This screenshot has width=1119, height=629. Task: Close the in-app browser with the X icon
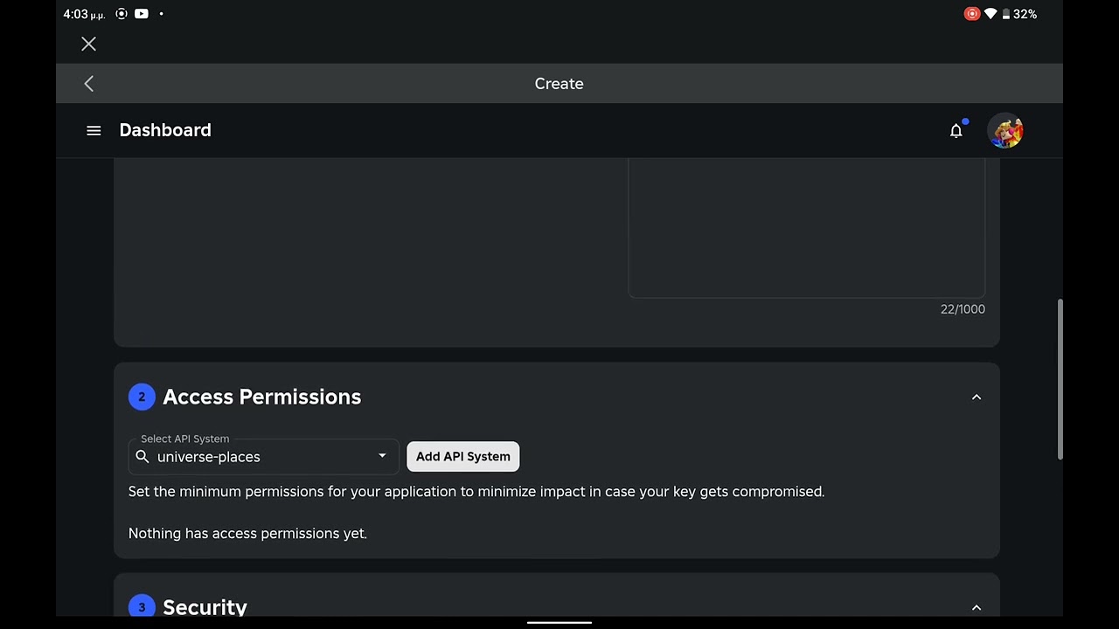click(88, 44)
